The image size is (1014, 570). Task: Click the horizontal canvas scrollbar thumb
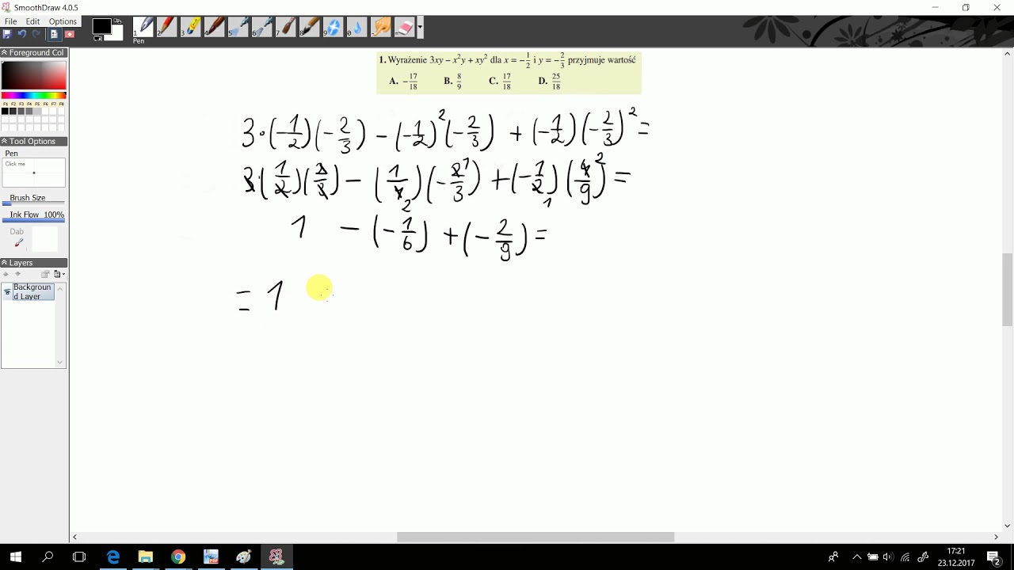click(x=535, y=537)
